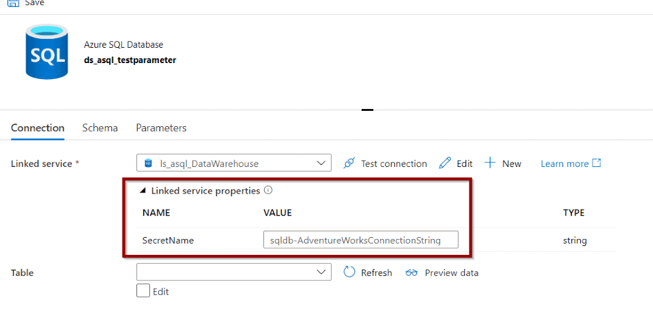
Task: Click the plus New linked service icon
Action: click(490, 163)
